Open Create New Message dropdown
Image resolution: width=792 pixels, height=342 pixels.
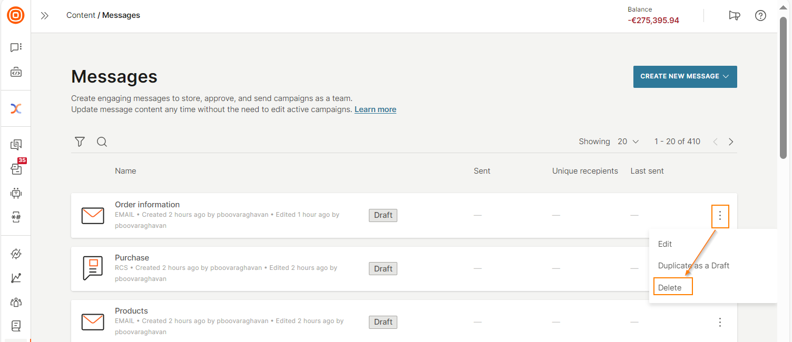pos(685,76)
